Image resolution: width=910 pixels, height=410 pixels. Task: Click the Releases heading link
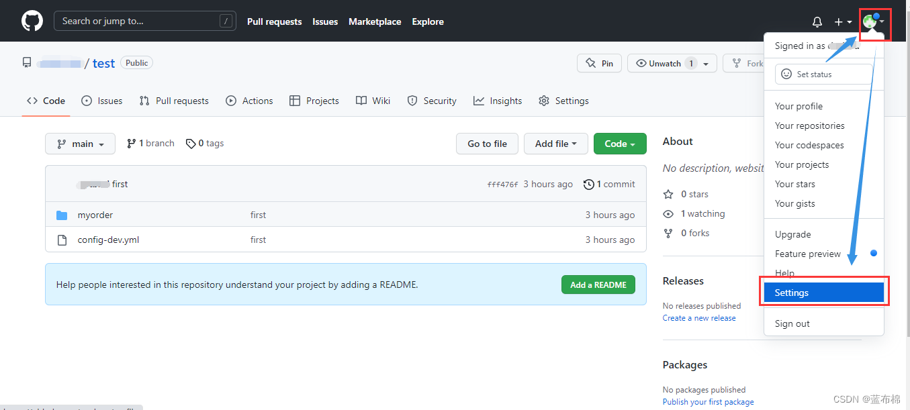point(683,281)
